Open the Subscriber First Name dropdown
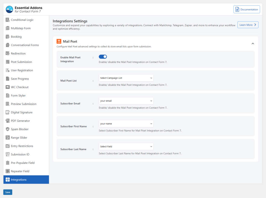The image size is (266, 198). pyautogui.click(x=126, y=124)
